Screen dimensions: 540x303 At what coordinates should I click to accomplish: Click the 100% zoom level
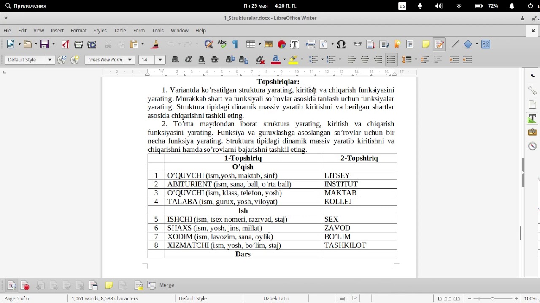[x=530, y=298]
